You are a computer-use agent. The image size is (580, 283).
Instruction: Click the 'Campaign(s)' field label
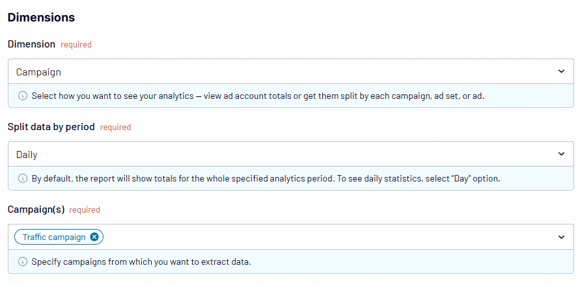[36, 209]
